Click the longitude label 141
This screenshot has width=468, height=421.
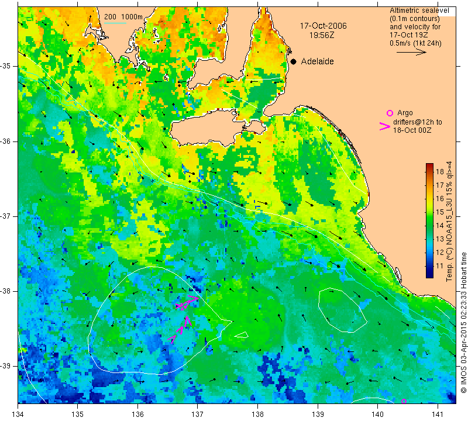(438, 414)
